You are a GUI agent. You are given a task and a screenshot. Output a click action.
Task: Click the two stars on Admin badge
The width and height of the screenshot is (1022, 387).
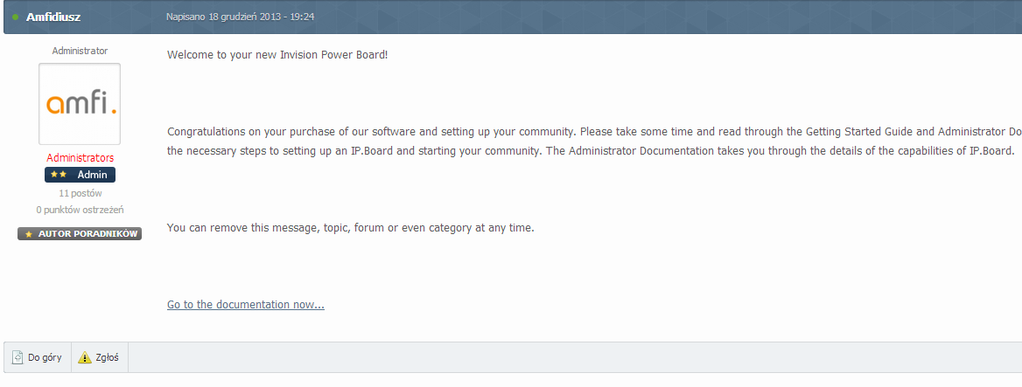(x=59, y=175)
